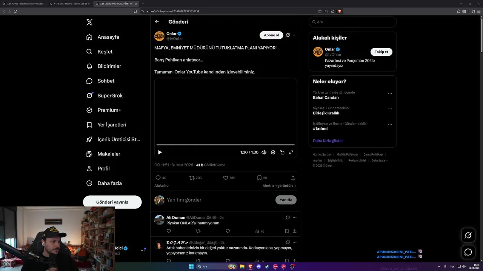Open Bildirimler notifications

(104, 66)
